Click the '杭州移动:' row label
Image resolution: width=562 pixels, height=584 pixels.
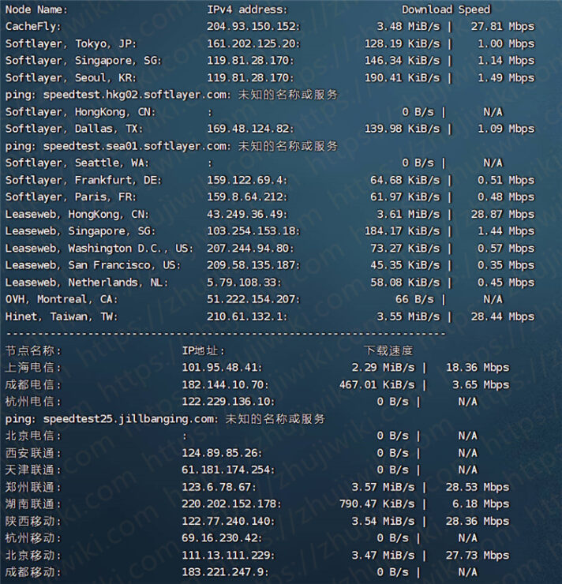click(x=33, y=538)
